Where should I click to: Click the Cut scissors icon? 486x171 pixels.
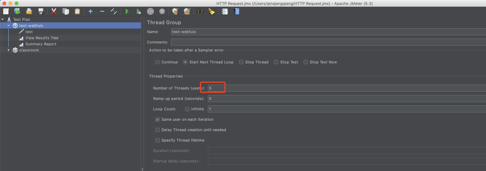[x=54, y=11]
